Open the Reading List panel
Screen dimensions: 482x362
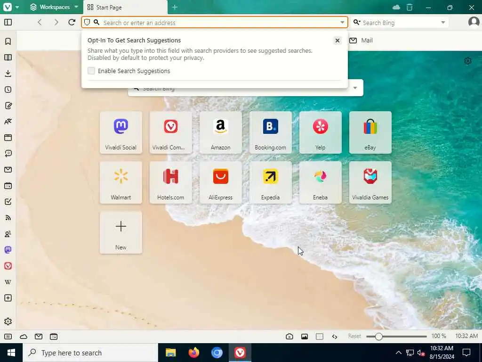(8, 57)
